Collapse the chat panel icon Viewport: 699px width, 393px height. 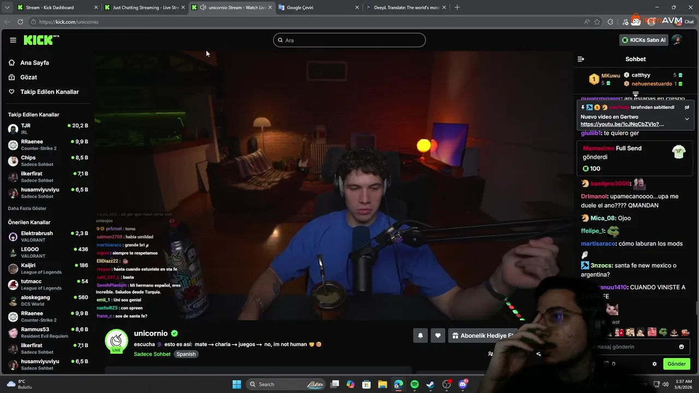point(581,59)
